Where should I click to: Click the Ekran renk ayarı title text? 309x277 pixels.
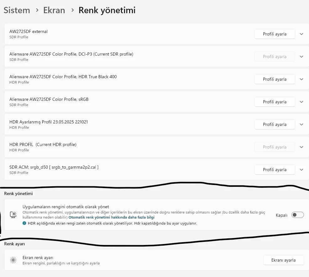click(x=38, y=258)
